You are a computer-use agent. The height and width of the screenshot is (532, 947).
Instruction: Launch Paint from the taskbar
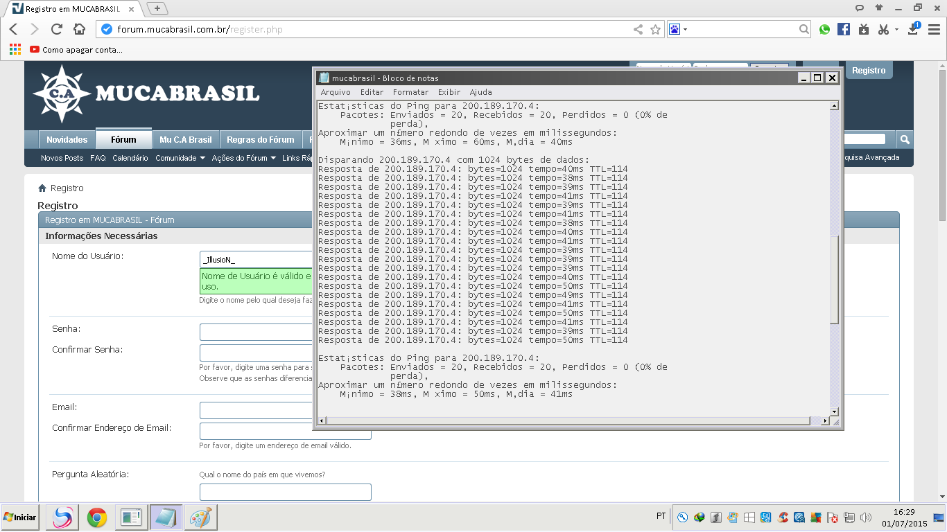201,517
